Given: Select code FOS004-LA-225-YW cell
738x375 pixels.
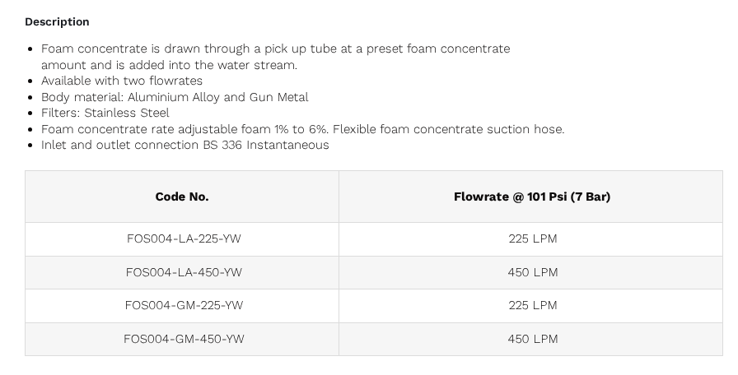Looking at the screenshot, I should click(184, 238).
